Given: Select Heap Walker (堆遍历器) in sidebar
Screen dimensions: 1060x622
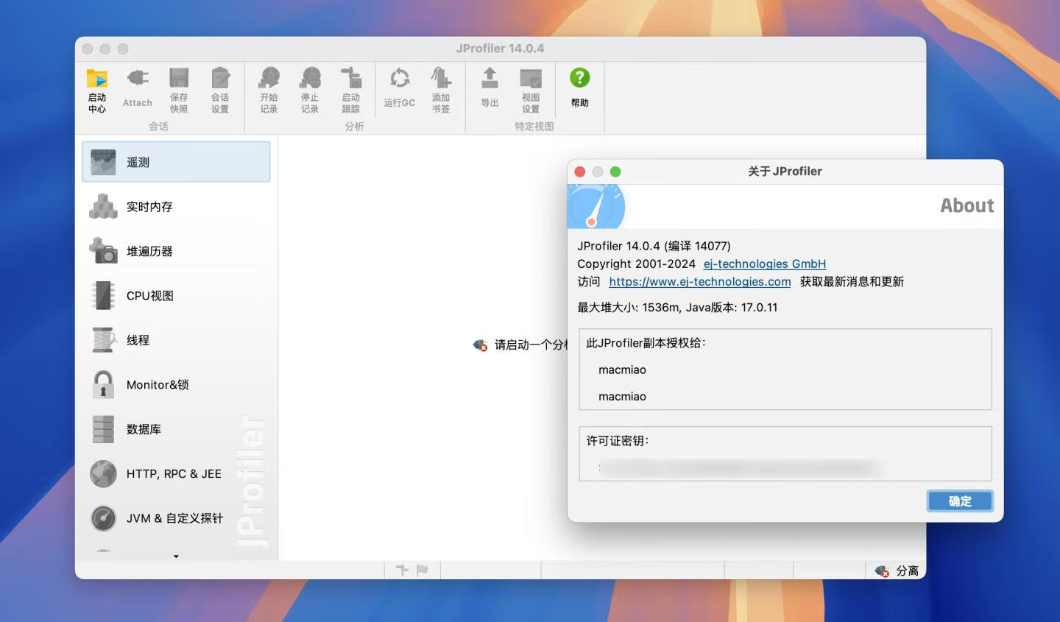Looking at the screenshot, I should (x=176, y=251).
